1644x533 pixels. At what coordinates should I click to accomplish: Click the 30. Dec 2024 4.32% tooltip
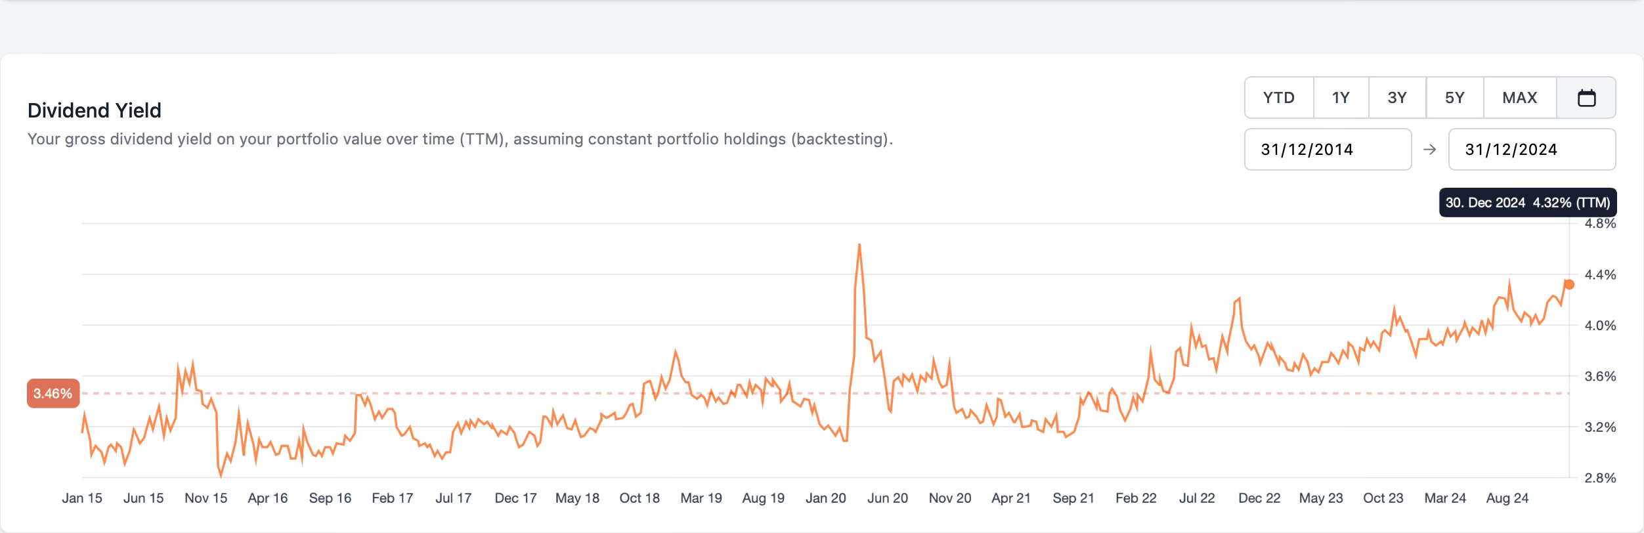coord(1528,203)
